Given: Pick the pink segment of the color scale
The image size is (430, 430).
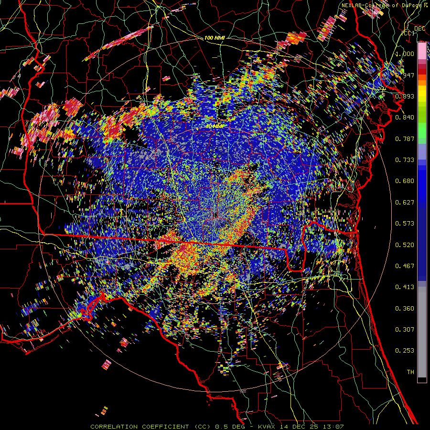Looking at the screenshot, I should pos(422,51).
